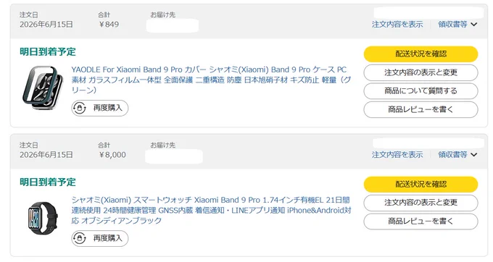Write a product review for YAODLE cover

(x=420, y=109)
